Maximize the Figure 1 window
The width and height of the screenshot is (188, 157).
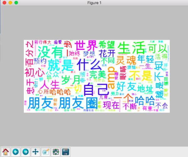click(16, 3)
